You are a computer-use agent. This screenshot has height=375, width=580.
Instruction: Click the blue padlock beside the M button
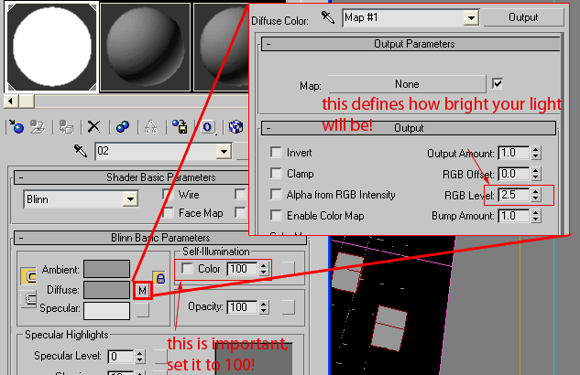click(x=159, y=278)
